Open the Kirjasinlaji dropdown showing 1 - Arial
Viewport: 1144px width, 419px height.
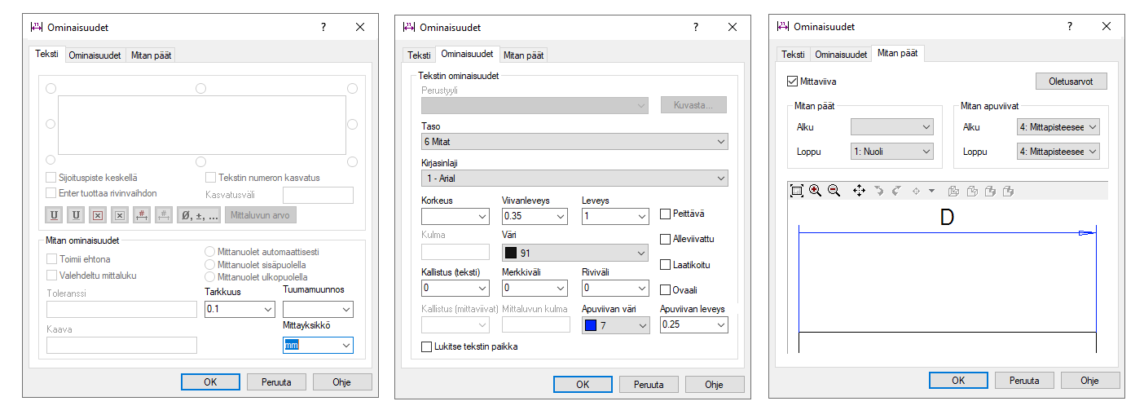pyautogui.click(x=574, y=179)
